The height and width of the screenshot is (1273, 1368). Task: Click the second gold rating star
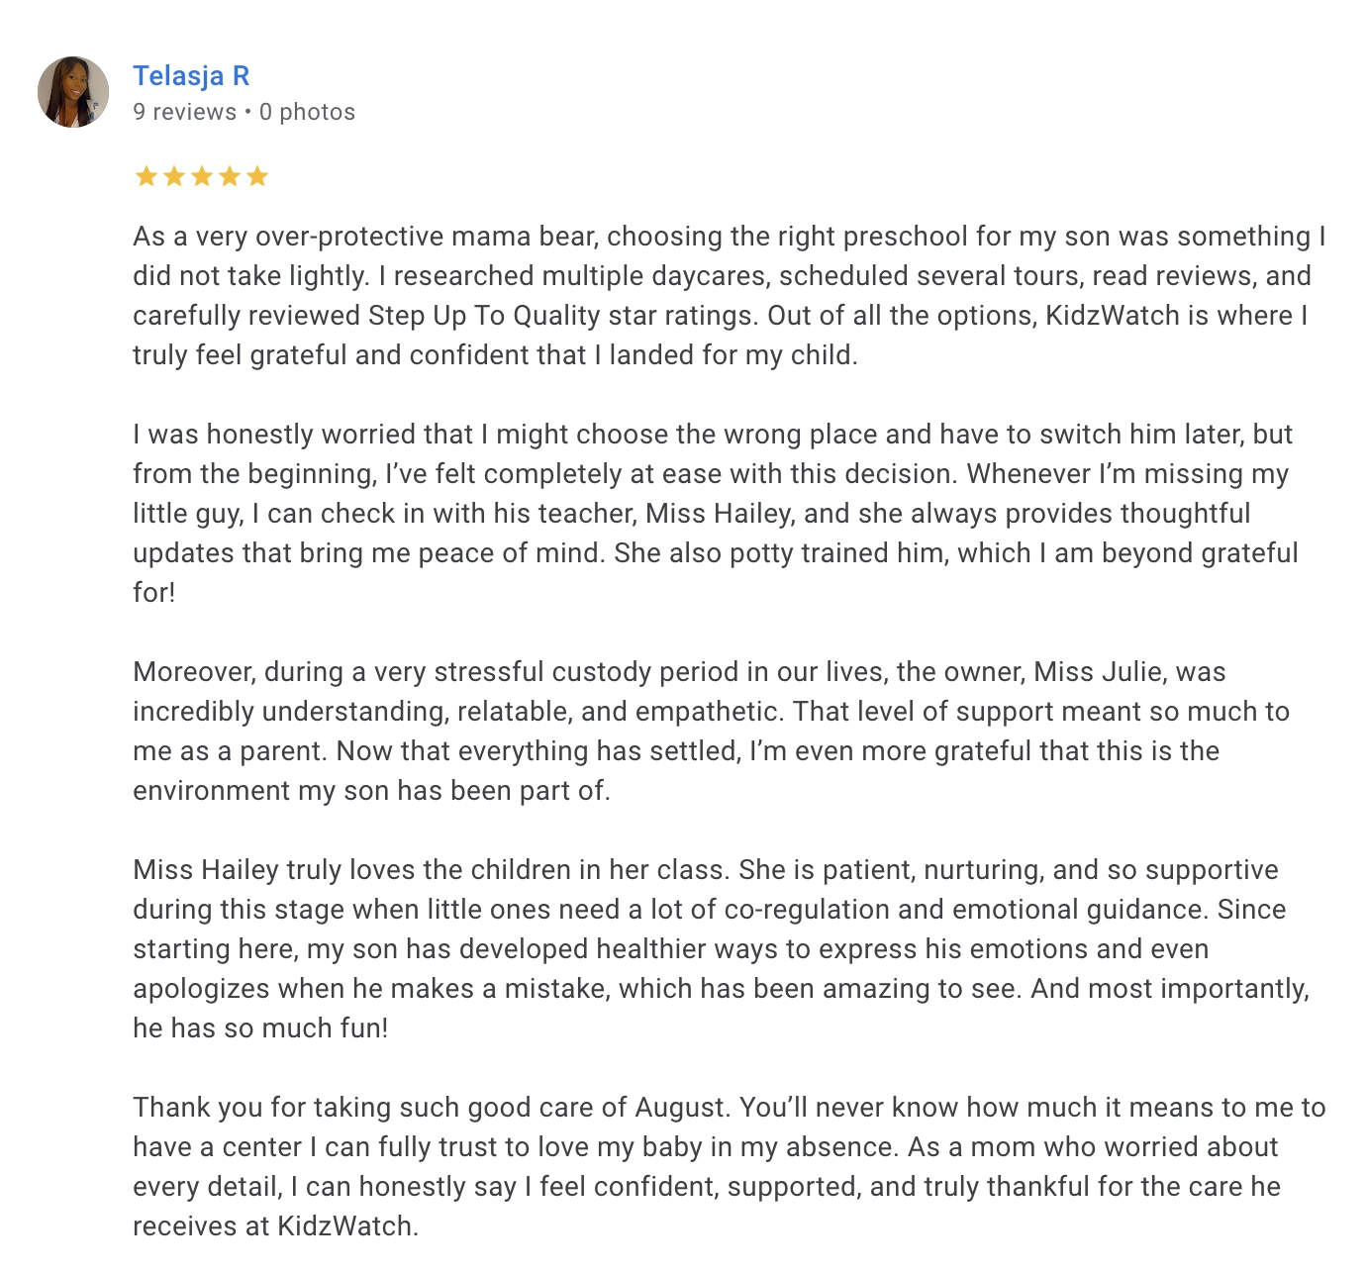click(x=173, y=177)
